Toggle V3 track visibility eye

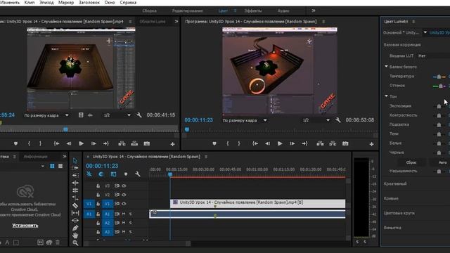124,186
